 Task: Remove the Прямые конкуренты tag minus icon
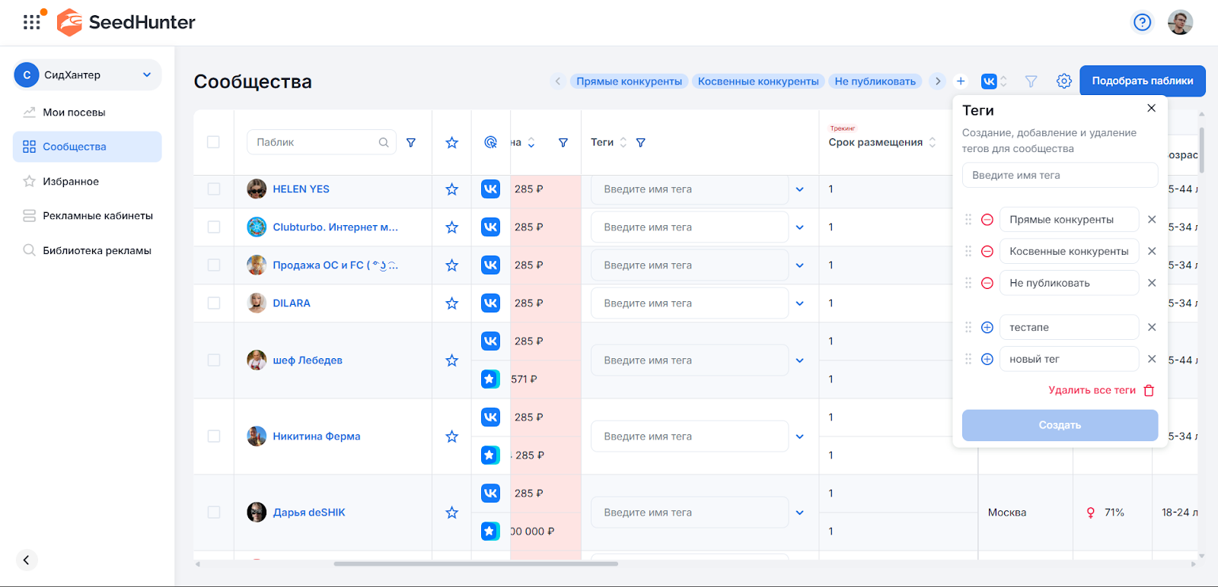(x=987, y=220)
